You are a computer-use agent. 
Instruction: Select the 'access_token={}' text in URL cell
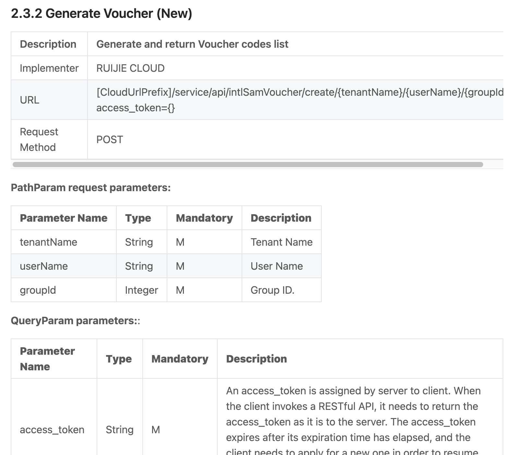[x=136, y=108]
